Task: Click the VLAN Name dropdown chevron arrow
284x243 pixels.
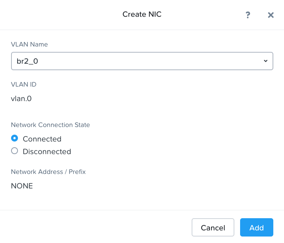Action: point(266,61)
